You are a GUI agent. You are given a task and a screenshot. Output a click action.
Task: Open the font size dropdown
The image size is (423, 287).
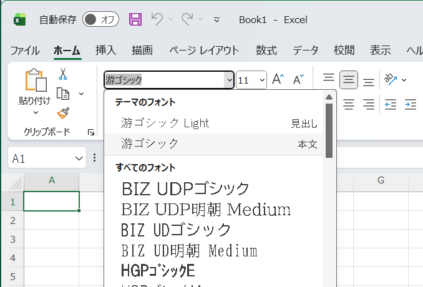click(x=261, y=80)
